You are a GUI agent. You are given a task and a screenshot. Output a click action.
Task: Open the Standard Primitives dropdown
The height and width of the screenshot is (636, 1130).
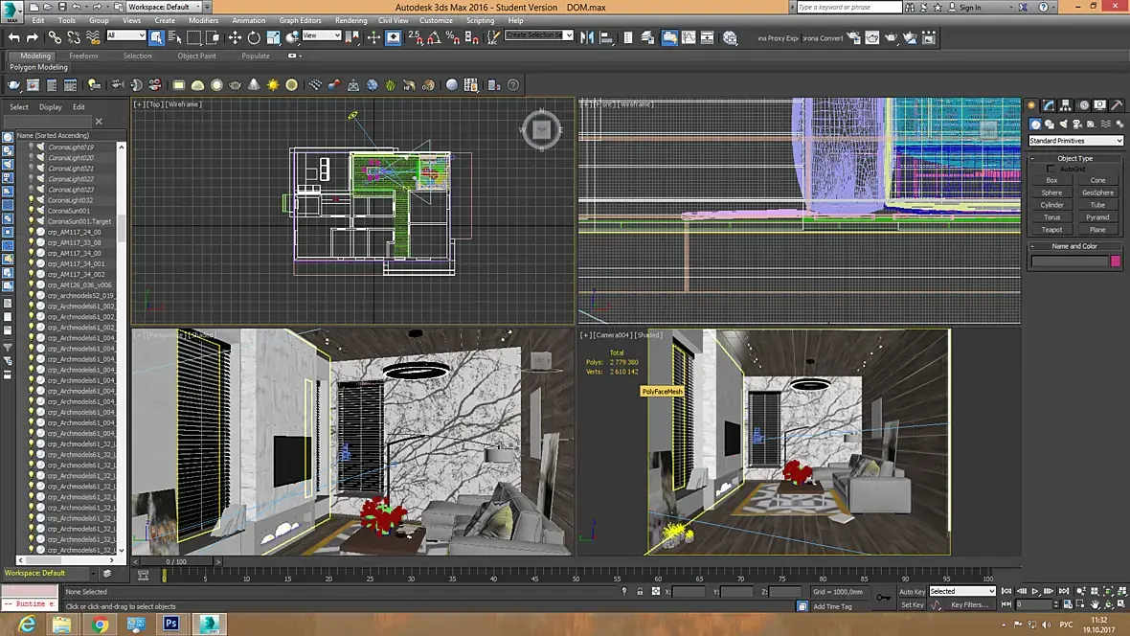click(1075, 141)
